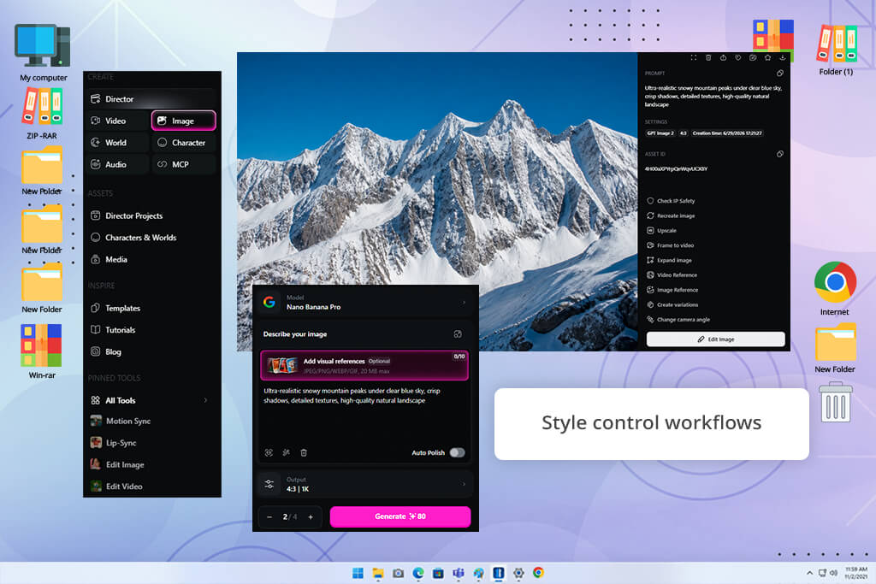This screenshot has height=584, width=876.
Task: Open Microsoft Edge from the taskbar
Action: [418, 573]
